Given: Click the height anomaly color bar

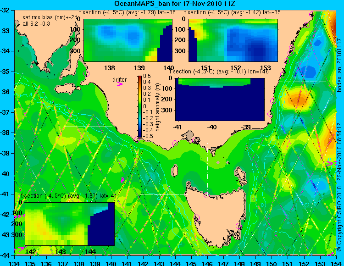Looking at the screenshot, I should click(140, 106).
